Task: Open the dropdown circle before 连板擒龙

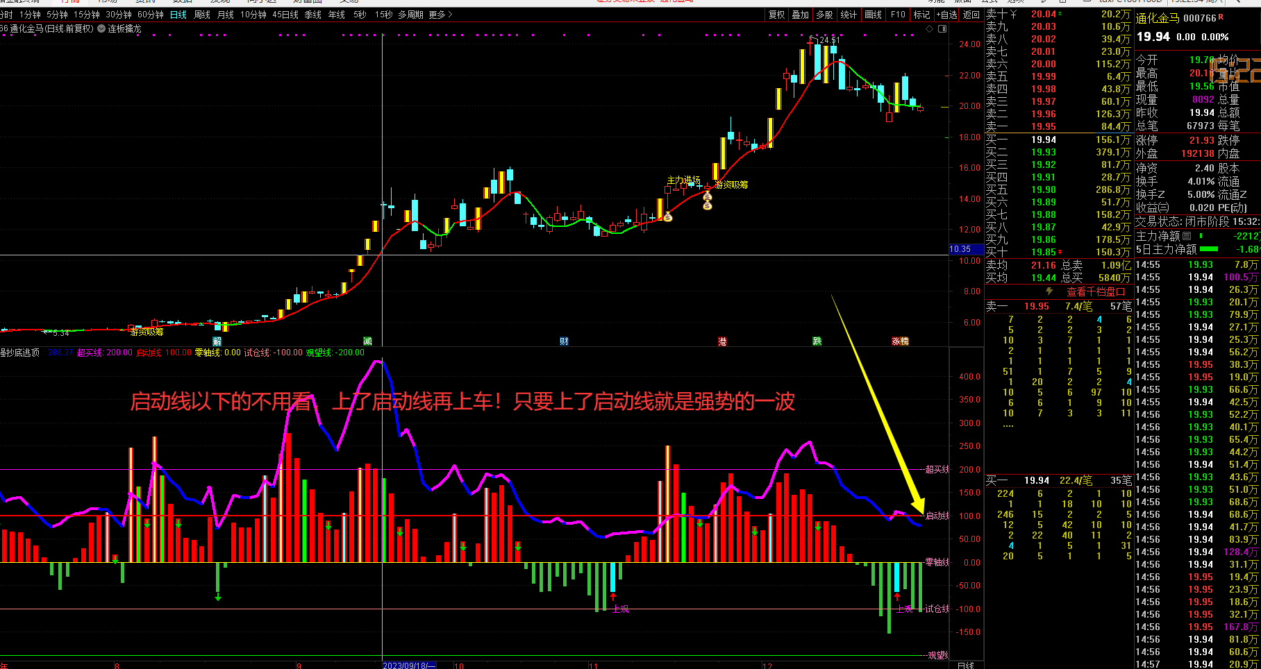Action: pyautogui.click(x=101, y=29)
